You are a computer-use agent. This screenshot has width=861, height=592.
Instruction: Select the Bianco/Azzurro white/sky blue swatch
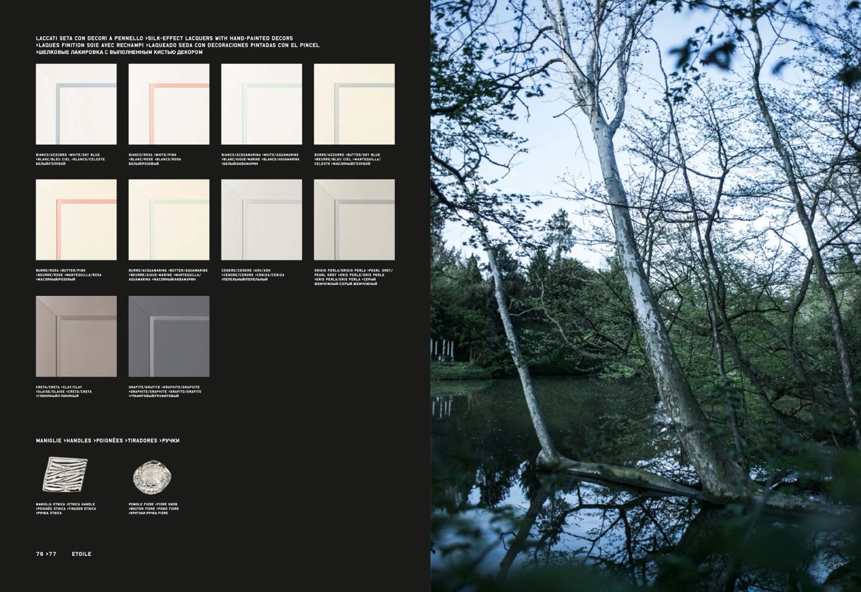pos(76,104)
